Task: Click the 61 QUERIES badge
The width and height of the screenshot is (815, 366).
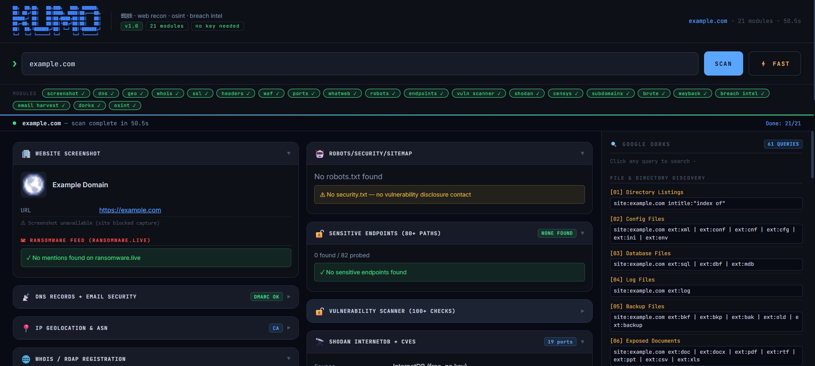Action: coord(783,144)
